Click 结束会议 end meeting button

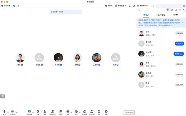pos(129,112)
